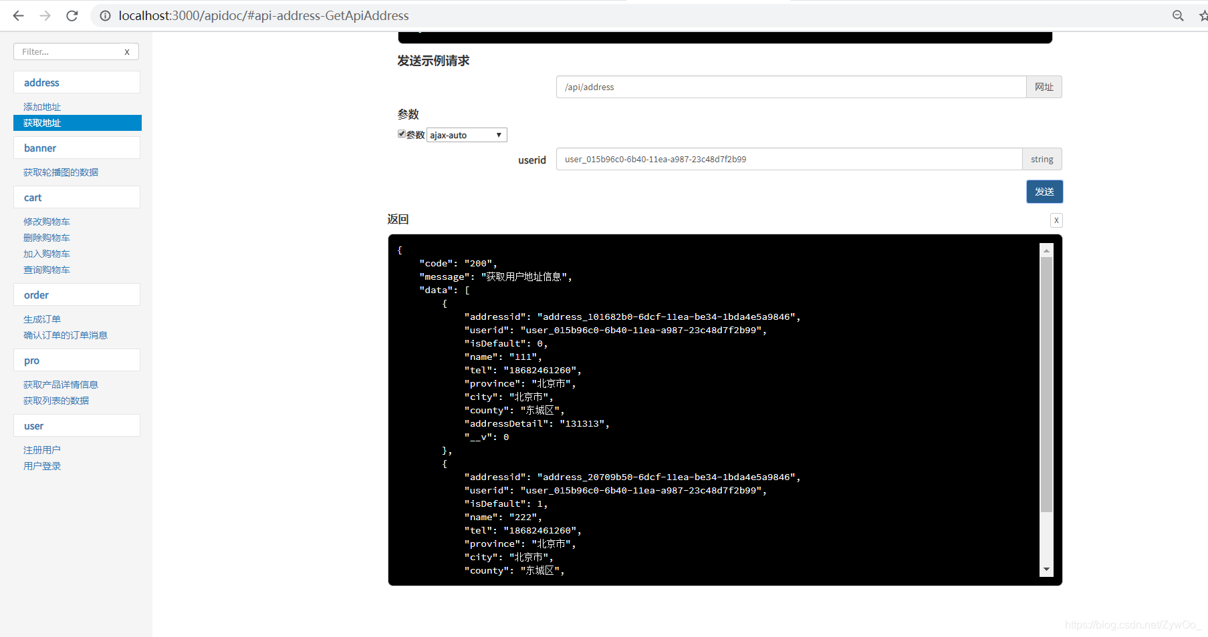Open the 用户登录 API link

tap(42, 466)
